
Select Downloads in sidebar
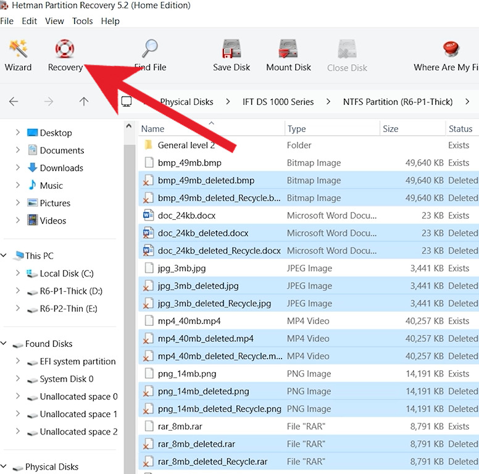point(61,168)
